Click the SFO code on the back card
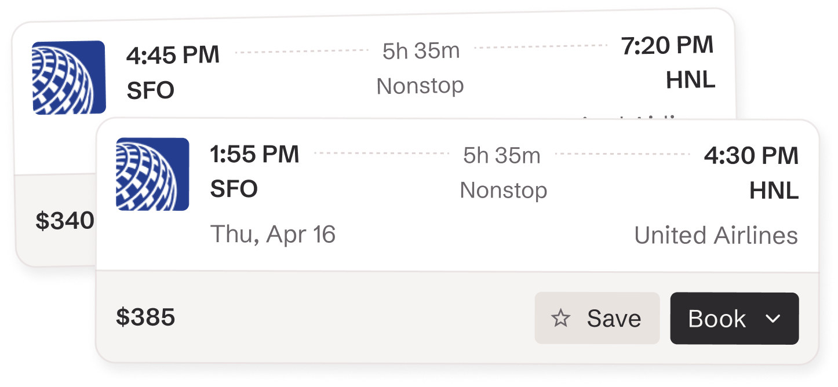Screen dimensions: 838x387 (x=150, y=91)
